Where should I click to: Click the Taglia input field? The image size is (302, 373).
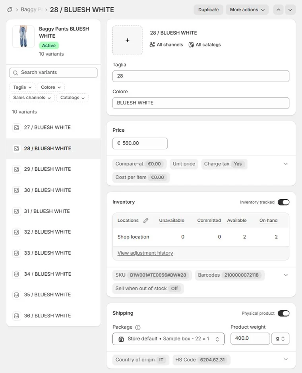pyautogui.click(x=201, y=76)
